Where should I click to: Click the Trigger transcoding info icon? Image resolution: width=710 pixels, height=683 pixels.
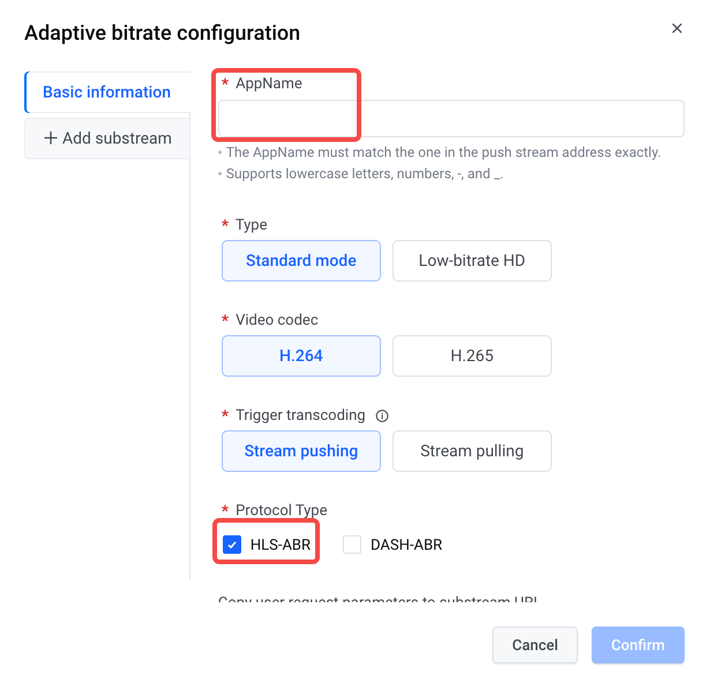pyautogui.click(x=382, y=415)
